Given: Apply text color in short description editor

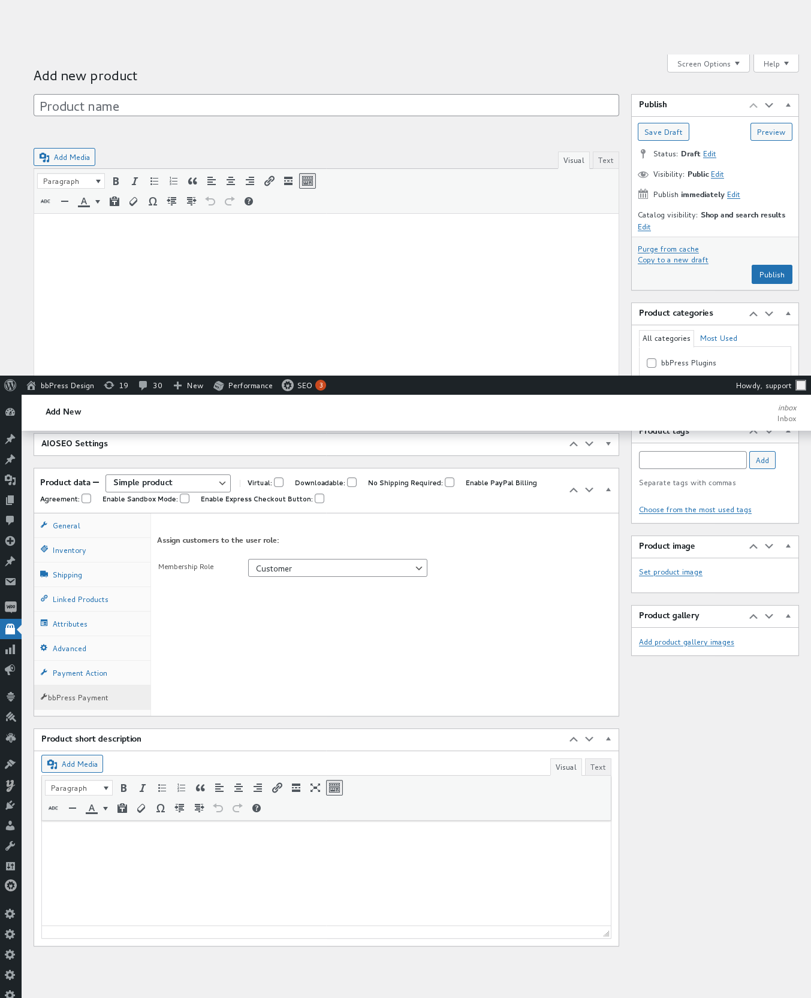Looking at the screenshot, I should [x=92, y=808].
